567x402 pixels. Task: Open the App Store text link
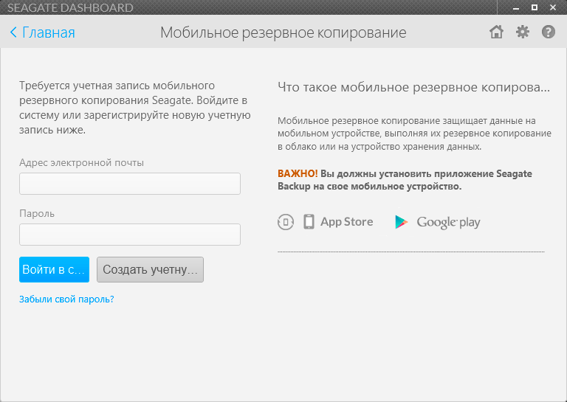click(346, 222)
